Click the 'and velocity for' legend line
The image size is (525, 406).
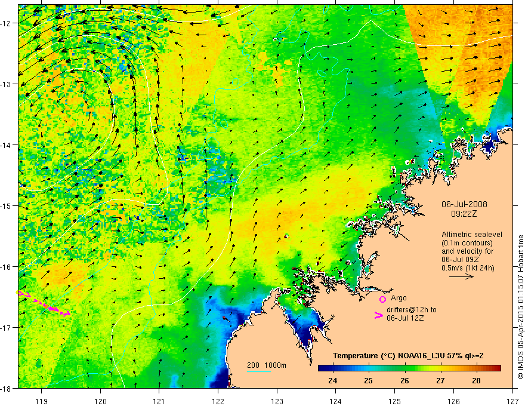[467, 251]
